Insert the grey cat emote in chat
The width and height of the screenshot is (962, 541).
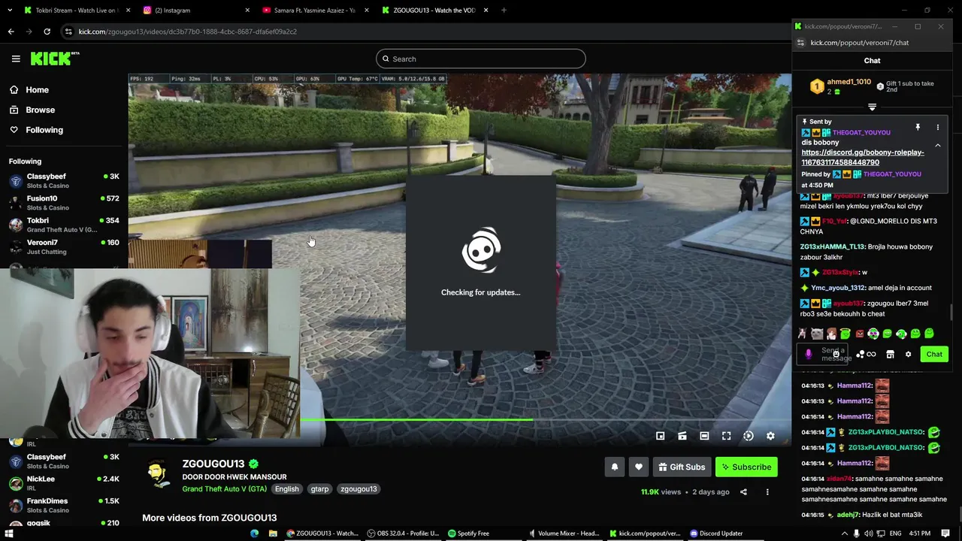click(x=817, y=334)
